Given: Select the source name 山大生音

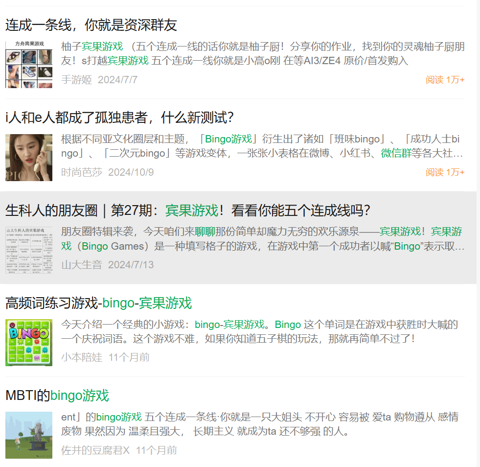Looking at the screenshot, I should tap(82, 264).
